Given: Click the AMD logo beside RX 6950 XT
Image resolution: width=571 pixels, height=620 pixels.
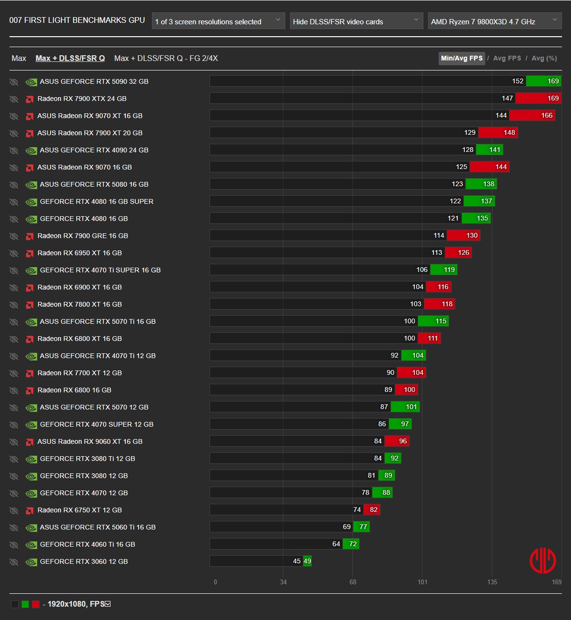Looking at the screenshot, I should [x=30, y=253].
